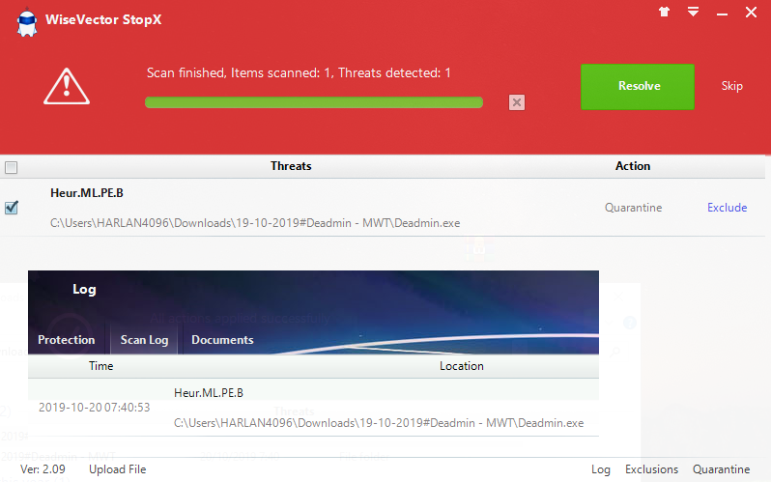The image size is (771, 482).
Task: Close the WiseVector StopX window
Action: point(751,13)
